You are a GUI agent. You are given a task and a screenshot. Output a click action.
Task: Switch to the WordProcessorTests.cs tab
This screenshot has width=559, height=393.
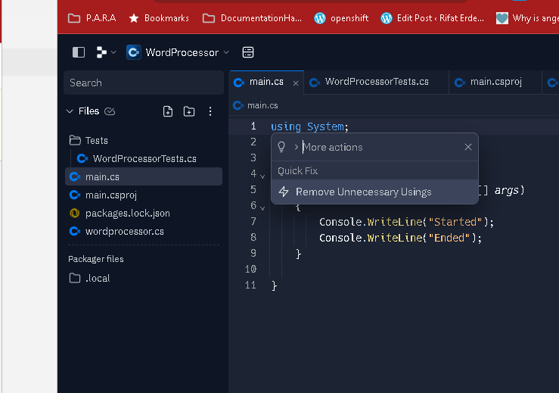377,82
